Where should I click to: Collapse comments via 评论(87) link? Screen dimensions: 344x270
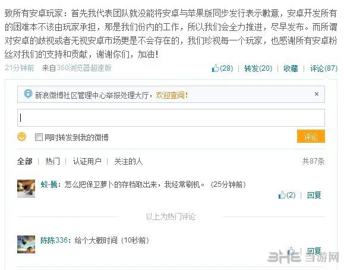[324, 68]
